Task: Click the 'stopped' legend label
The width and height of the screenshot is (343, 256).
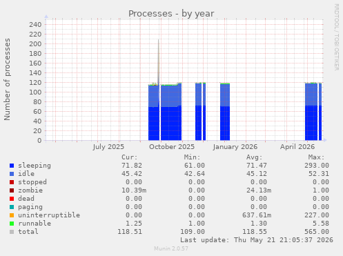Action: [x=32, y=182]
